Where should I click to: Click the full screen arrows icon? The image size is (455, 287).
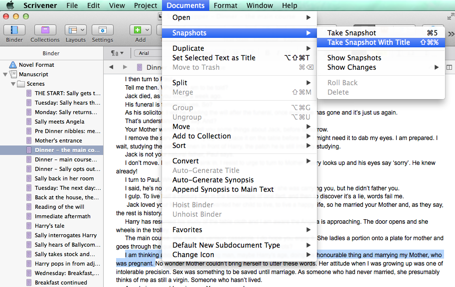click(x=451, y=17)
